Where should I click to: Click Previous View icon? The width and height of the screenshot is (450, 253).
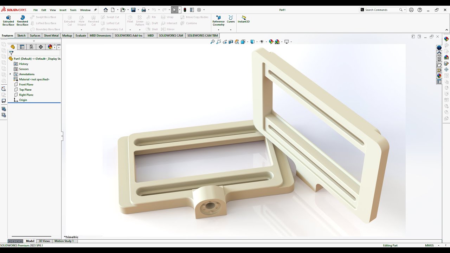pyautogui.click(x=225, y=42)
